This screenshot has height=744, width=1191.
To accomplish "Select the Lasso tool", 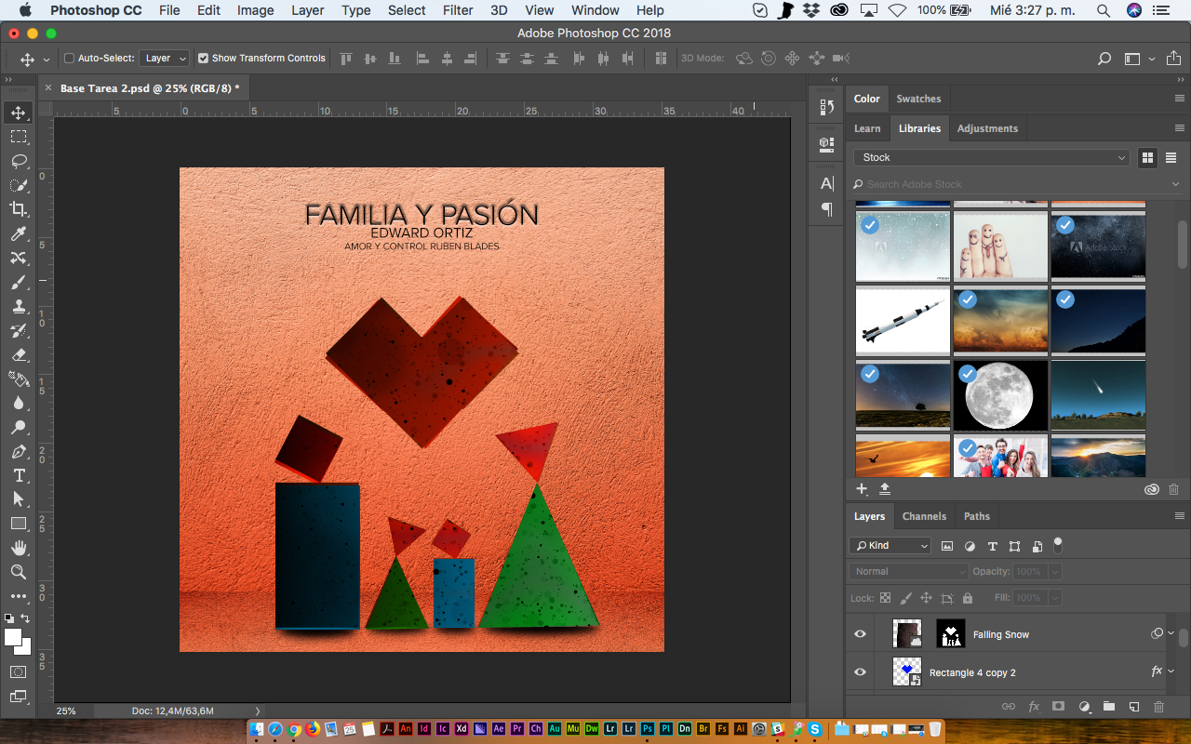I will pyautogui.click(x=19, y=161).
